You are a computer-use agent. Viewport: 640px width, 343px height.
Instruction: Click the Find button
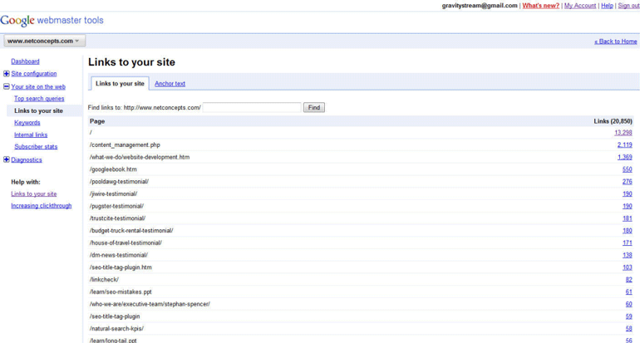[x=314, y=108]
